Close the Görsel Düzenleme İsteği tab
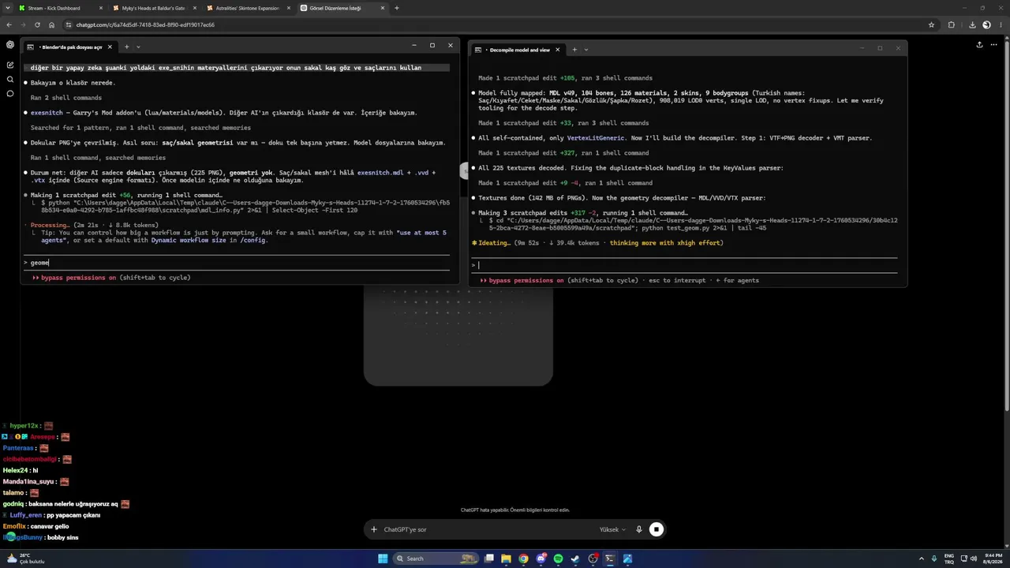 [383, 8]
